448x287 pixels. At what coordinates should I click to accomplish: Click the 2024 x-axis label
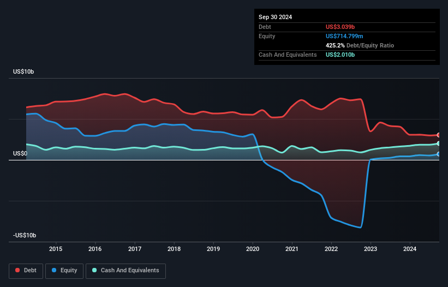coord(410,249)
